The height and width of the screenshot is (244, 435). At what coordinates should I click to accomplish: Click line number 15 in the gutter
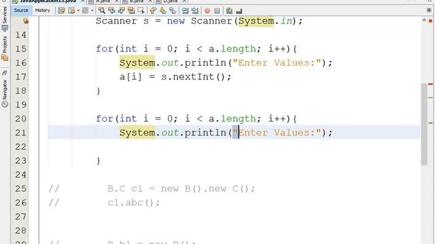[x=20, y=49]
